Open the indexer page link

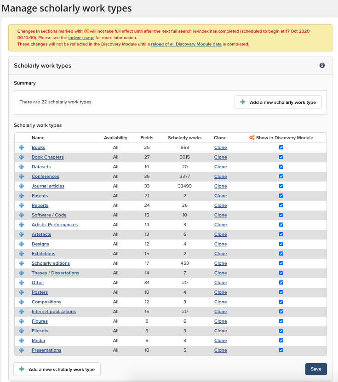point(81,37)
